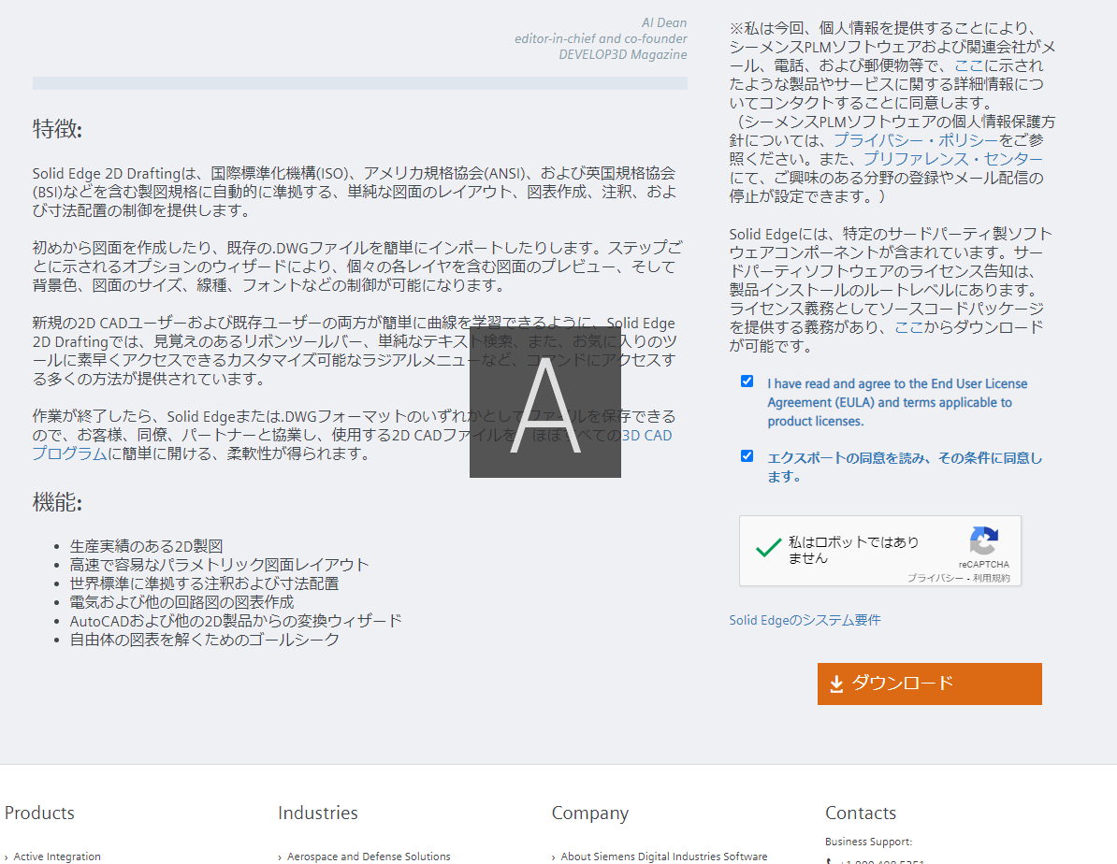Click the AutoCADおよび他の2D製品からの変換ウィザード bullet
The image size is (1117, 864).
pos(236,620)
